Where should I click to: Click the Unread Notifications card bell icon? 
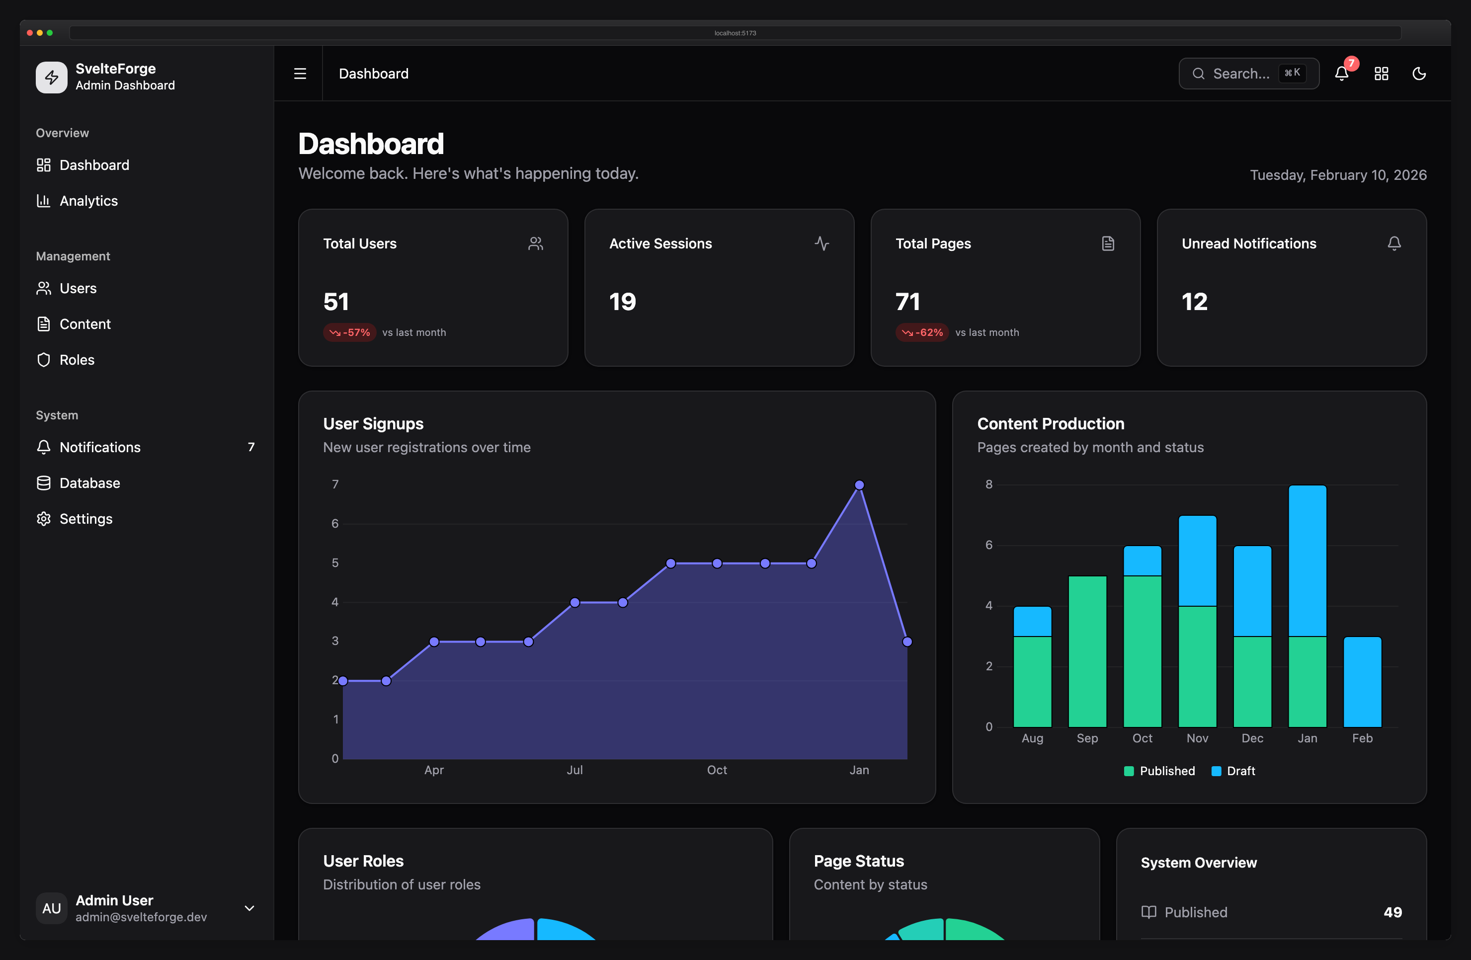pos(1394,243)
